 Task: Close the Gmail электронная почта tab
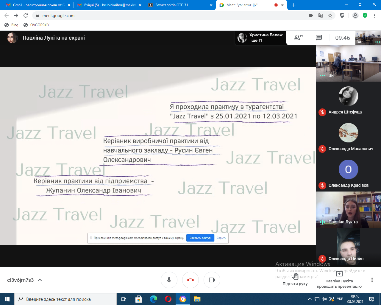pos(69,5)
